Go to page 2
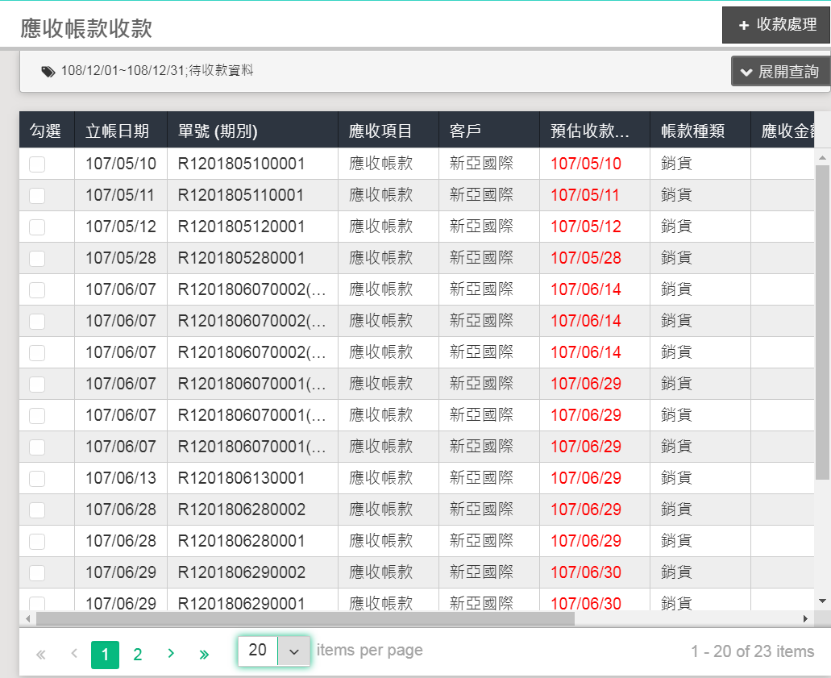The width and height of the screenshot is (831, 678). pyautogui.click(x=137, y=655)
